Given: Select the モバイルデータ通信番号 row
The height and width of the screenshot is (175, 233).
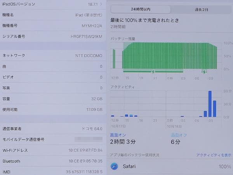Looking at the screenshot, I should (52, 140).
